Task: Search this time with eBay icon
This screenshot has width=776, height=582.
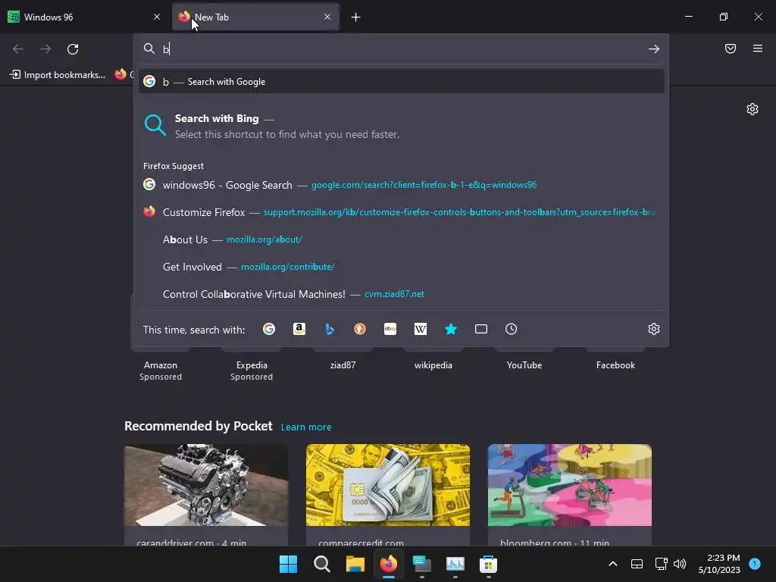Action: pos(390,329)
